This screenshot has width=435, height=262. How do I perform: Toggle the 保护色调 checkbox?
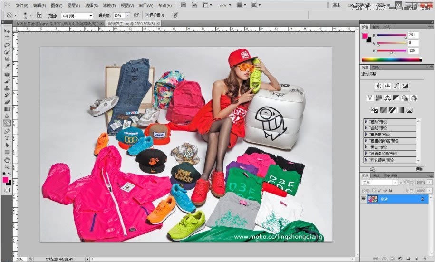(147, 15)
